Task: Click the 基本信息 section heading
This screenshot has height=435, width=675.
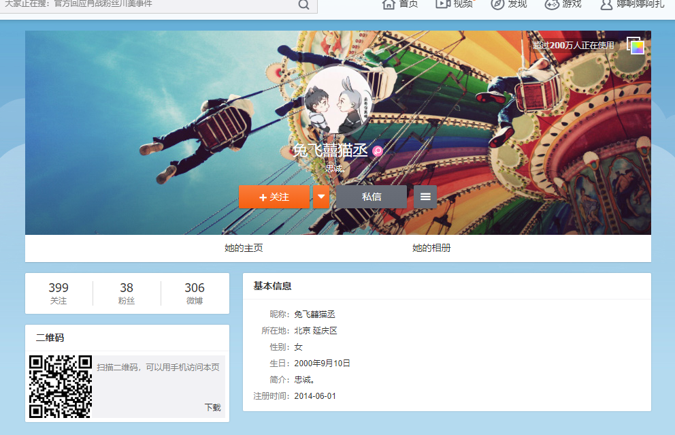Action: (272, 286)
